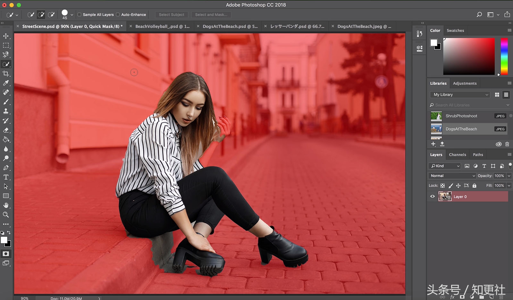Open the My Library dropdown
Image resolution: width=513 pixels, height=300 pixels.
[x=460, y=95]
